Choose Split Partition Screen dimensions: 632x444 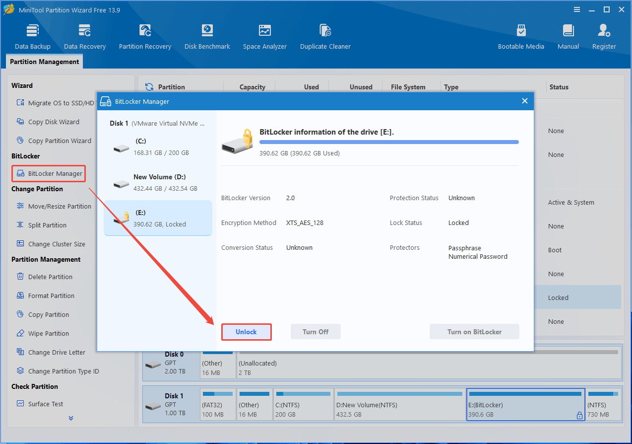[41, 225]
